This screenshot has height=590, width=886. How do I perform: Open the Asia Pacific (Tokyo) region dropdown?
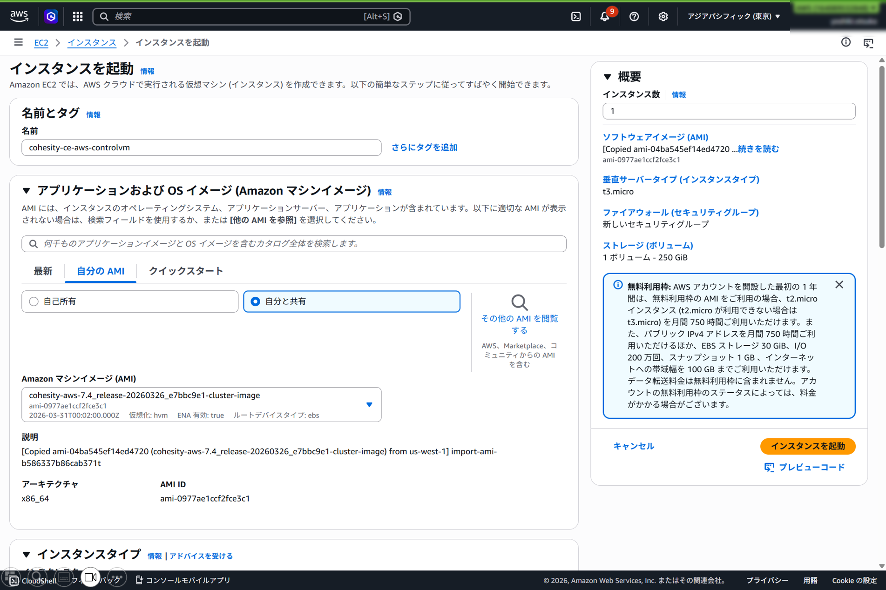[x=734, y=16]
